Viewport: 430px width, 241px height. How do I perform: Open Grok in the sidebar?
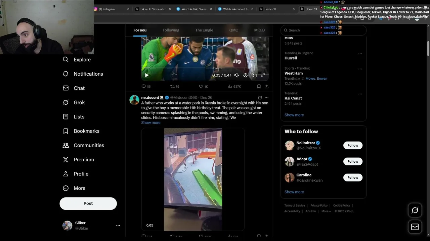pos(74,102)
